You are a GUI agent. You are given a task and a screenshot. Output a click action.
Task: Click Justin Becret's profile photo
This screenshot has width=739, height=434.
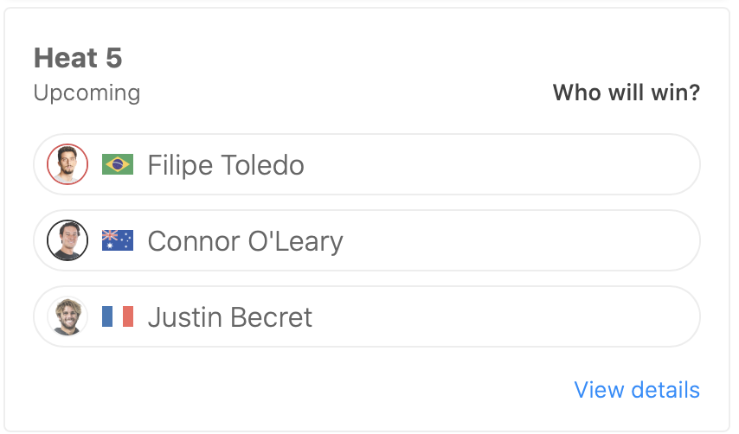click(67, 316)
